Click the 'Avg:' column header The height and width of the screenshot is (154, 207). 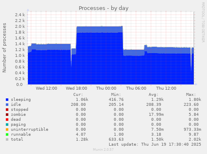point(153,95)
